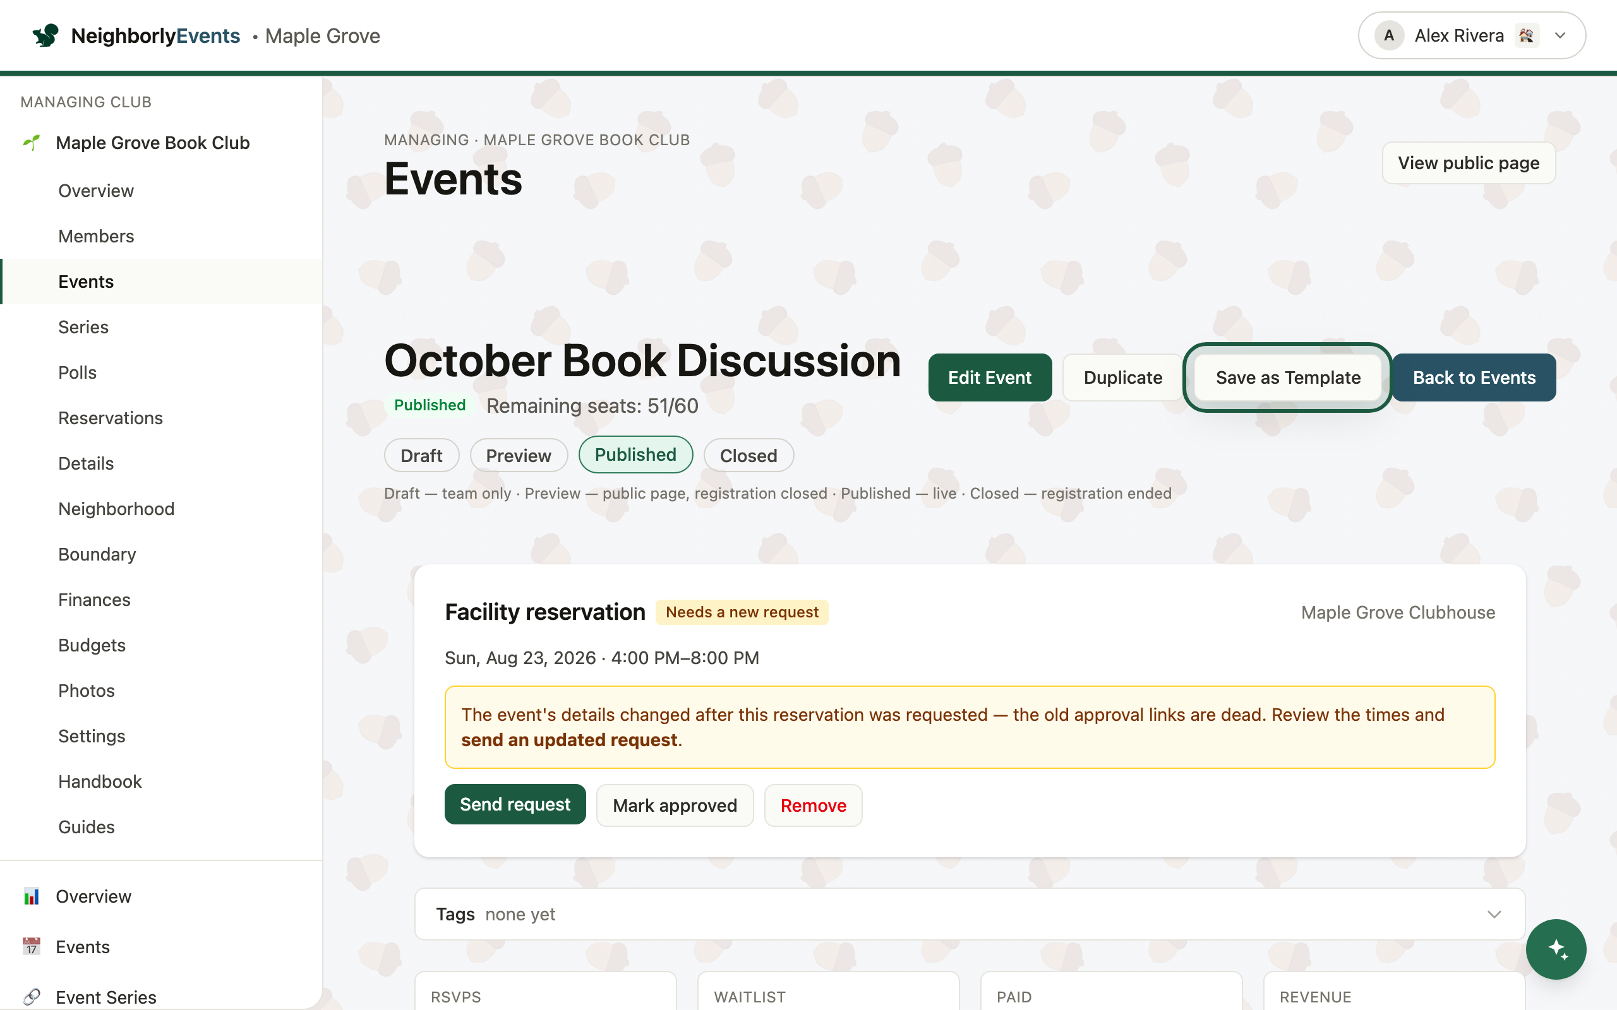Viewport: 1617px width, 1010px height.
Task: Click 'Remaining seats: 51/60' text
Action: (592, 405)
